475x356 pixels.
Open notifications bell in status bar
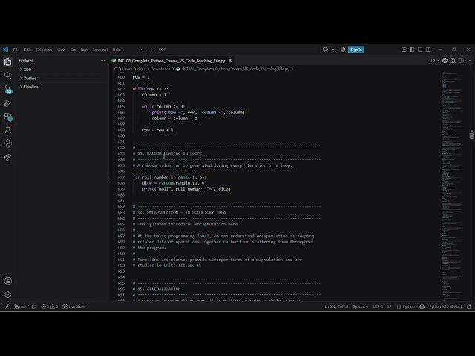469,306
